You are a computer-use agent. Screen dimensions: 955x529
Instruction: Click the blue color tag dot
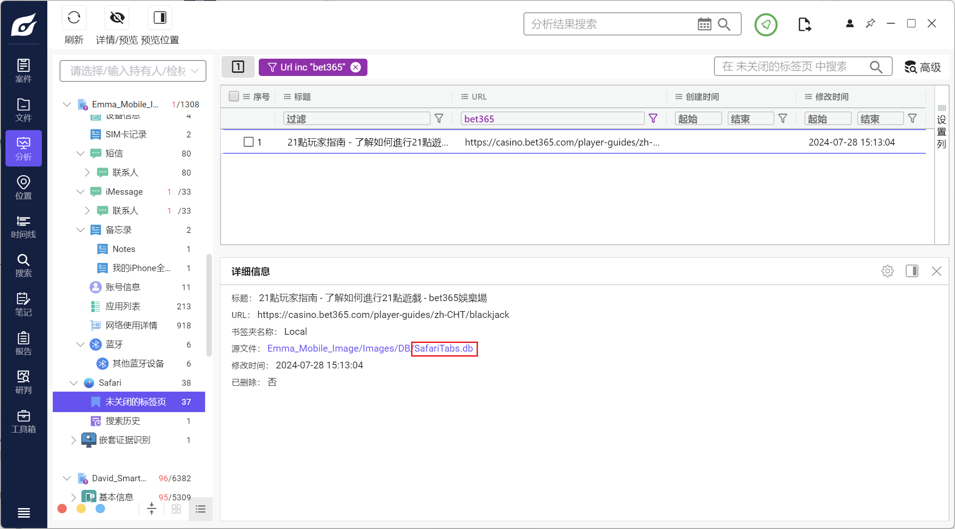pos(101,509)
